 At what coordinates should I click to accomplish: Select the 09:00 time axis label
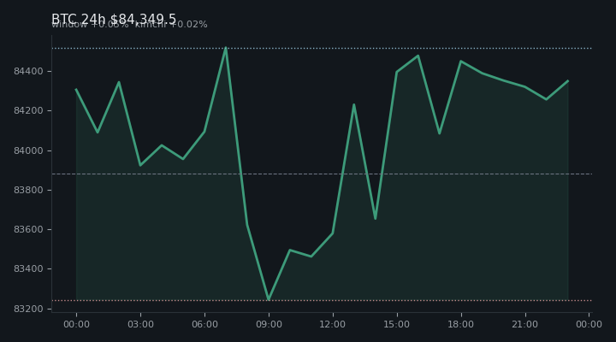tap(269, 324)
